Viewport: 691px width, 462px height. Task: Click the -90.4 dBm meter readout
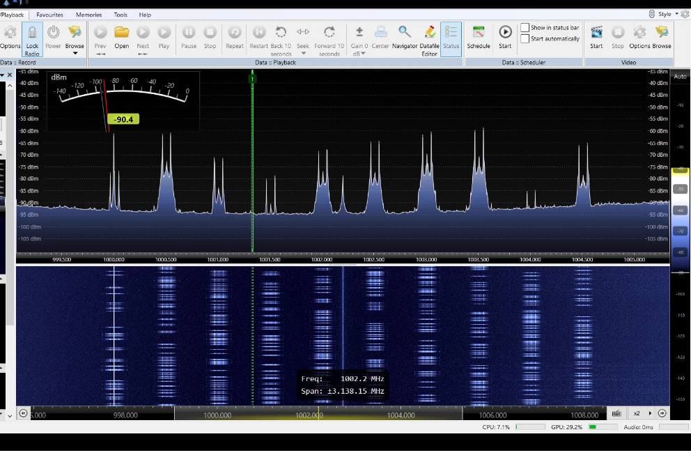(x=123, y=119)
